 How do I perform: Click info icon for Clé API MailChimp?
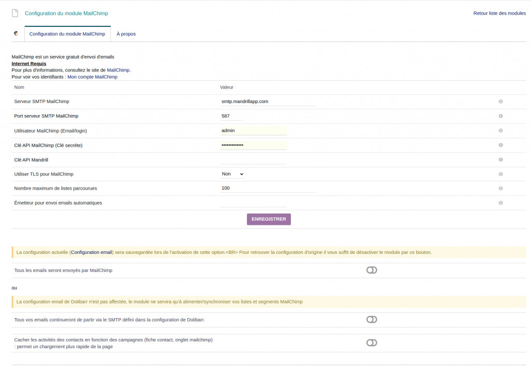500,145
